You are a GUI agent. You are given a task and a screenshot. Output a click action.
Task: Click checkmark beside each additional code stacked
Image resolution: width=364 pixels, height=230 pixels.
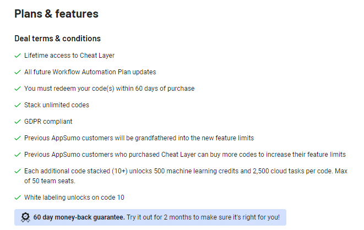18,171
